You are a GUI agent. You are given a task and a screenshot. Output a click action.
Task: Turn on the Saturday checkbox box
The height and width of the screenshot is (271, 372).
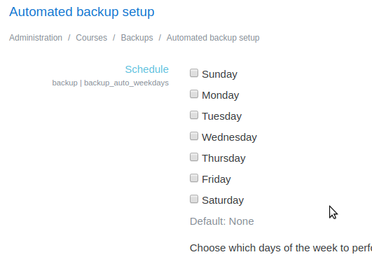194,199
